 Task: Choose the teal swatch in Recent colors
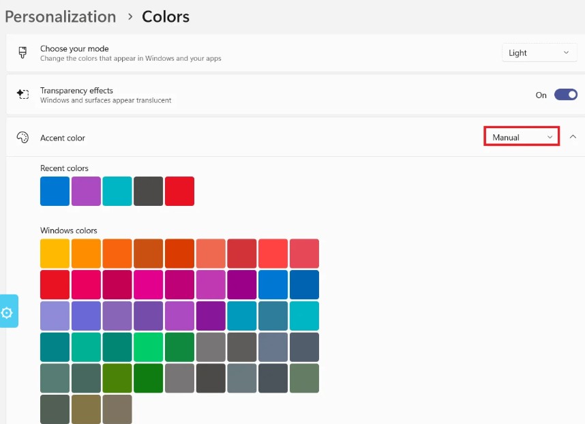click(117, 191)
